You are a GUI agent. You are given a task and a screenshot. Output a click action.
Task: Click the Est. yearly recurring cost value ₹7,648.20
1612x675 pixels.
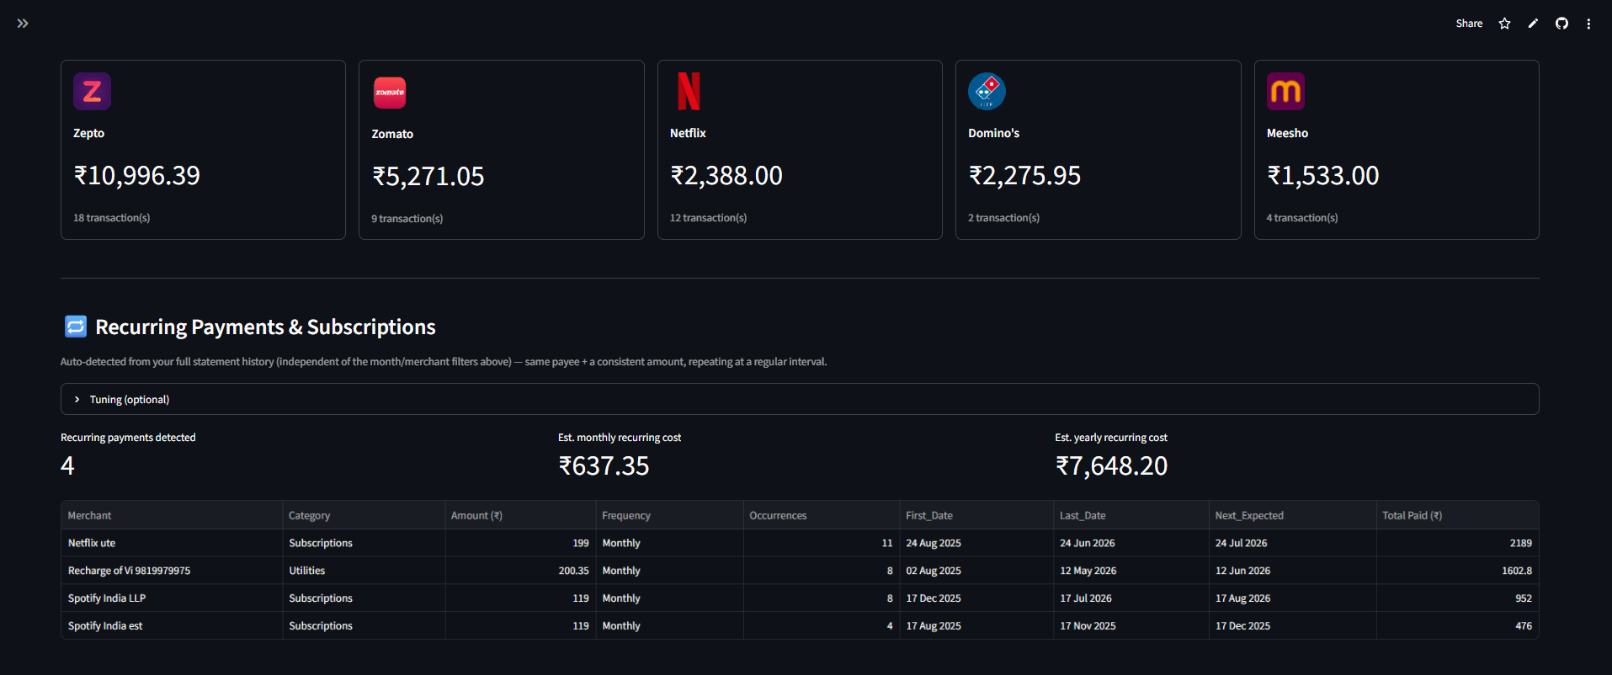[1112, 465]
